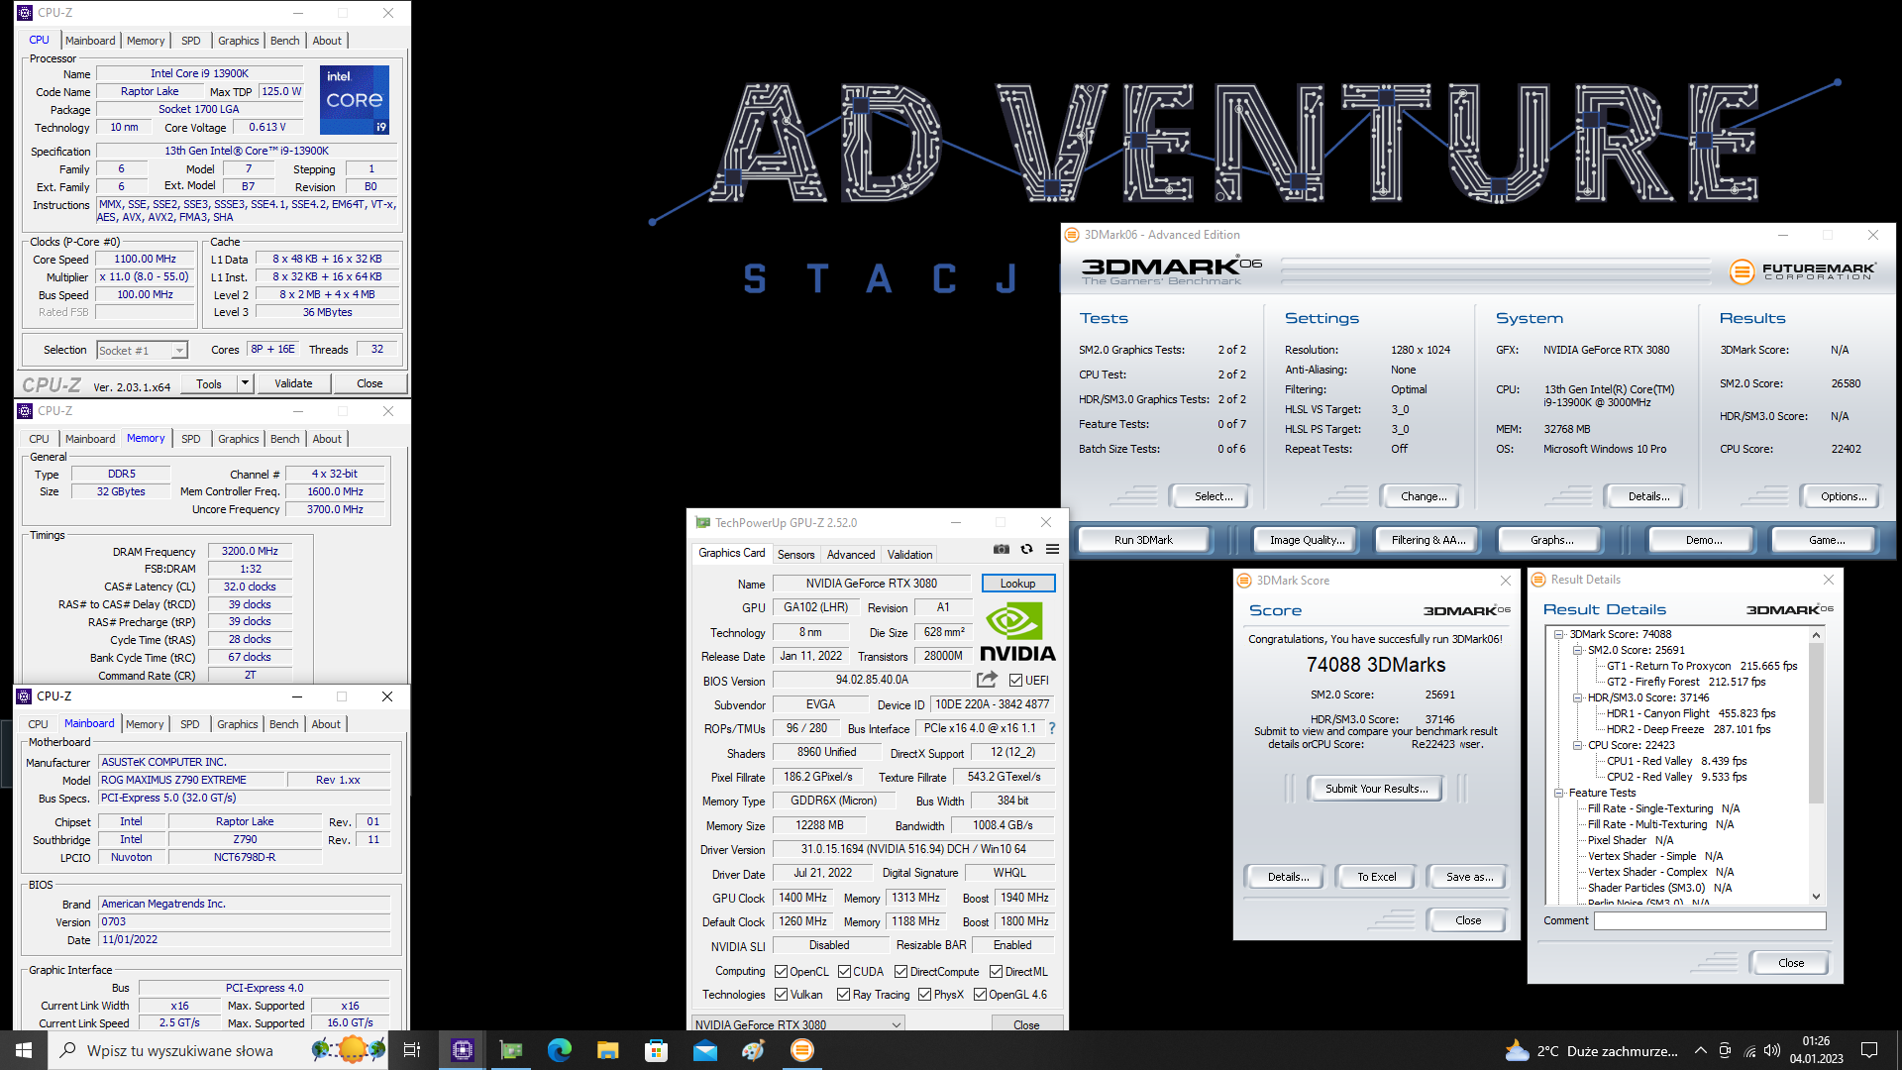Open GPU-Z hamburger menu
The image size is (1902, 1070).
1052,550
